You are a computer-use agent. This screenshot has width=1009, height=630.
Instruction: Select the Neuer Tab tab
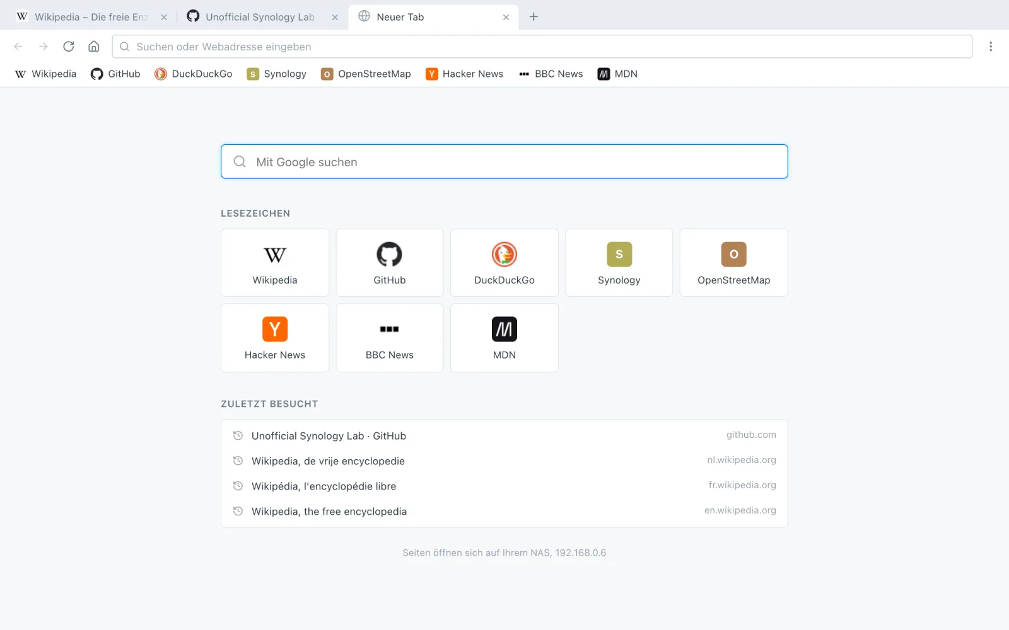click(434, 17)
